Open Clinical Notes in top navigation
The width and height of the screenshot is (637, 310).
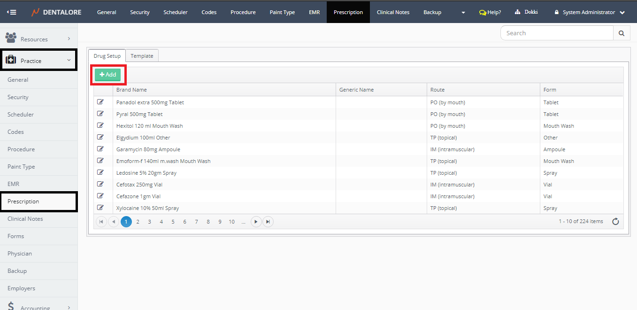[x=393, y=12]
